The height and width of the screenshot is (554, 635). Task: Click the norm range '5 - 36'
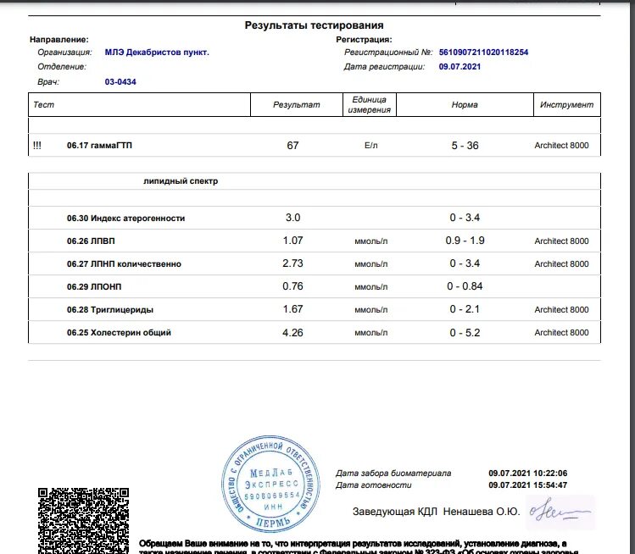click(x=465, y=146)
